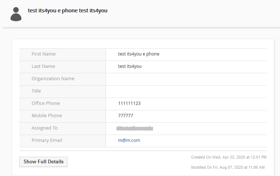
Task: Open the redacted Assigned To user link
Action: (x=135, y=128)
